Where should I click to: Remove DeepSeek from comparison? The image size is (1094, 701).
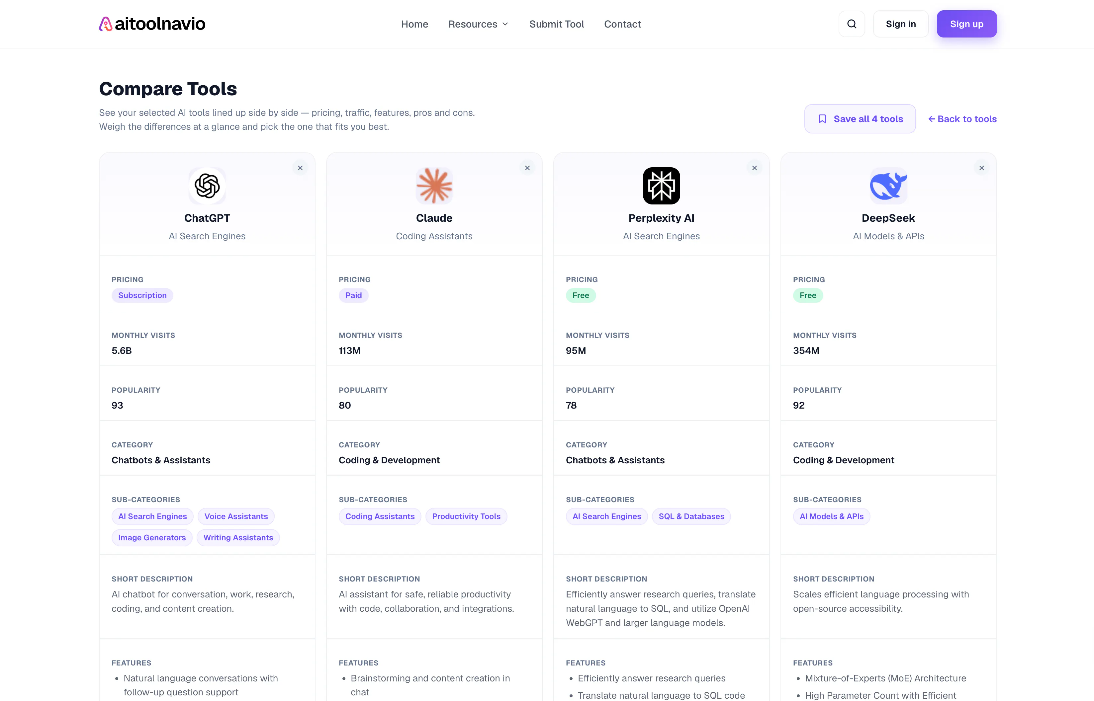tap(981, 168)
